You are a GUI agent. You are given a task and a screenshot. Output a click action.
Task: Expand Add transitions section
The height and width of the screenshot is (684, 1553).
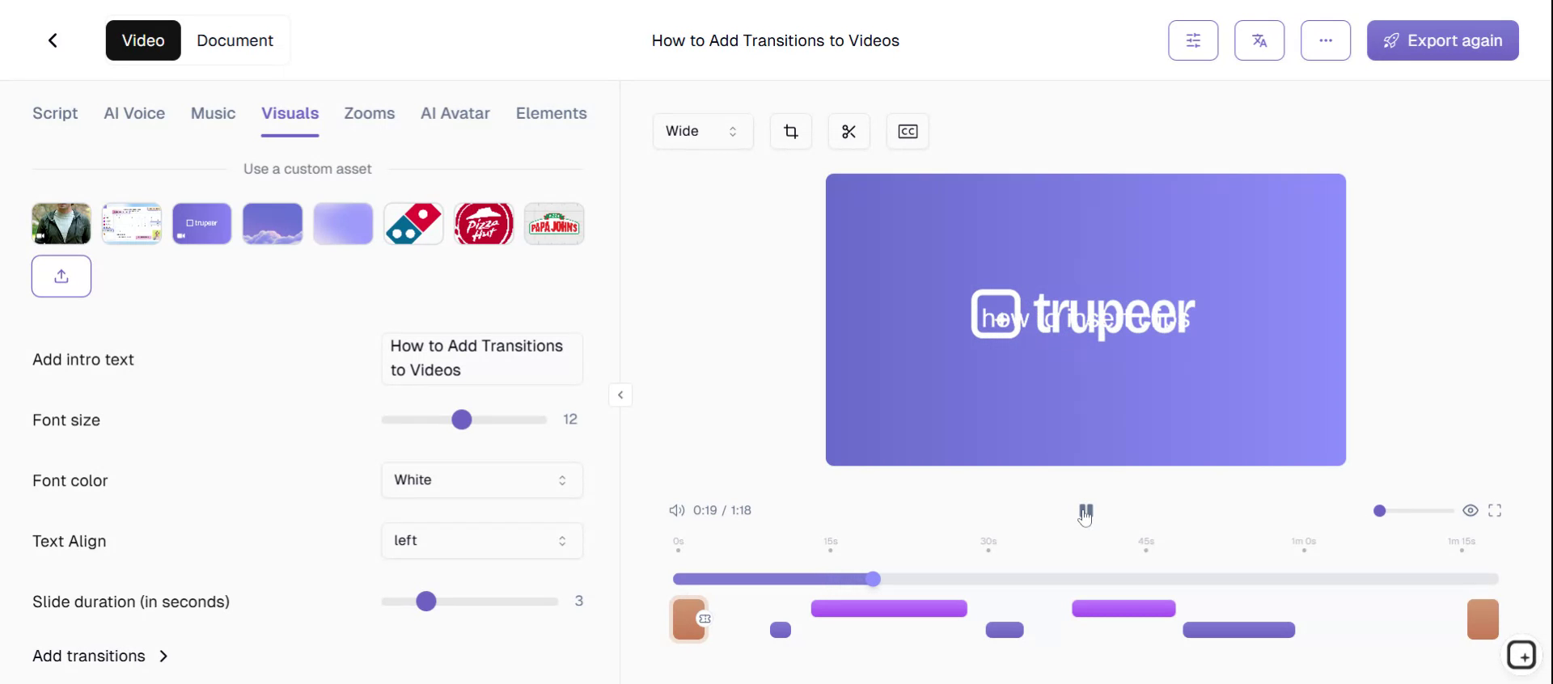100,656
